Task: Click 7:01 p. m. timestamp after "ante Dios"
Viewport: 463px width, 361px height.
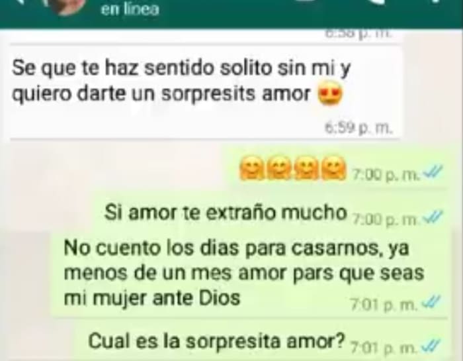Action: pos(384,305)
